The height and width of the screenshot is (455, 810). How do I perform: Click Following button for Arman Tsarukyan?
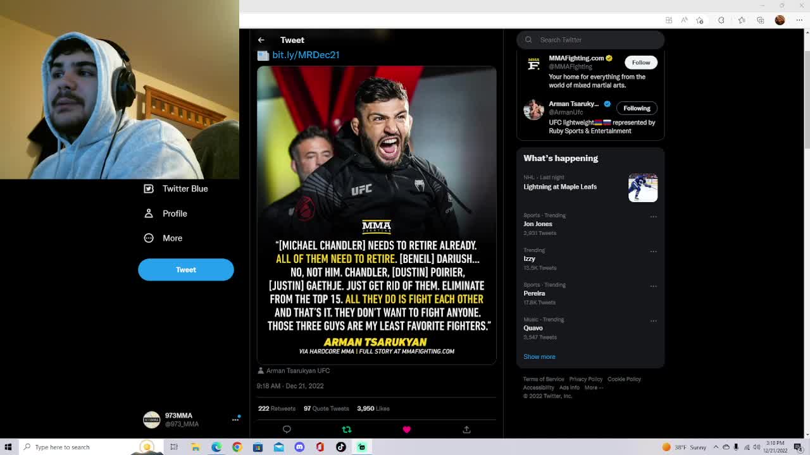637,108
